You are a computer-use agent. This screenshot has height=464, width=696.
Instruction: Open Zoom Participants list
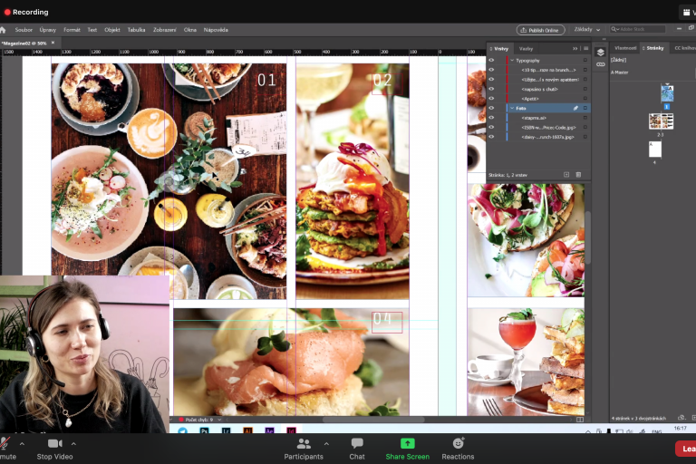click(304, 448)
